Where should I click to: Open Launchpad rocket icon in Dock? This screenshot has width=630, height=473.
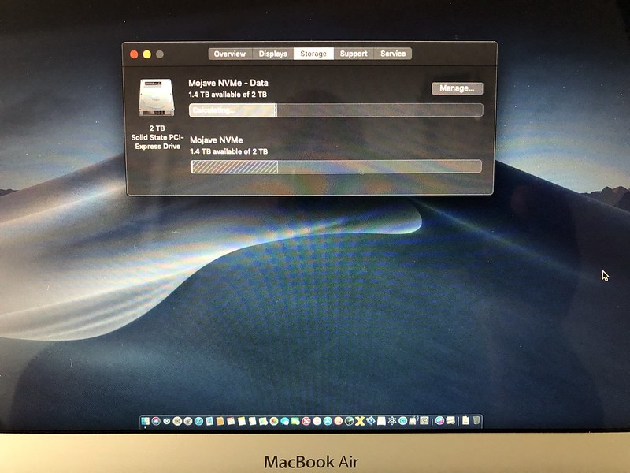pyautogui.click(x=188, y=421)
